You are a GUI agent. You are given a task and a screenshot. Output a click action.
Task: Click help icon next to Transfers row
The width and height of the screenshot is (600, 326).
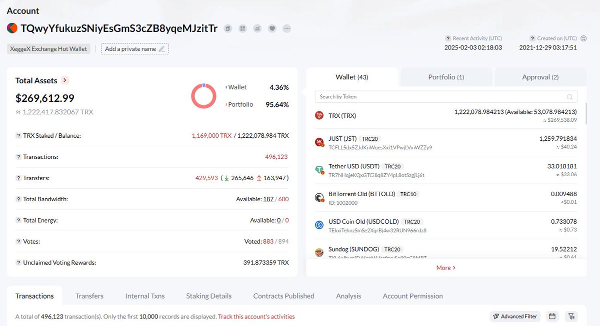pyautogui.click(x=18, y=178)
